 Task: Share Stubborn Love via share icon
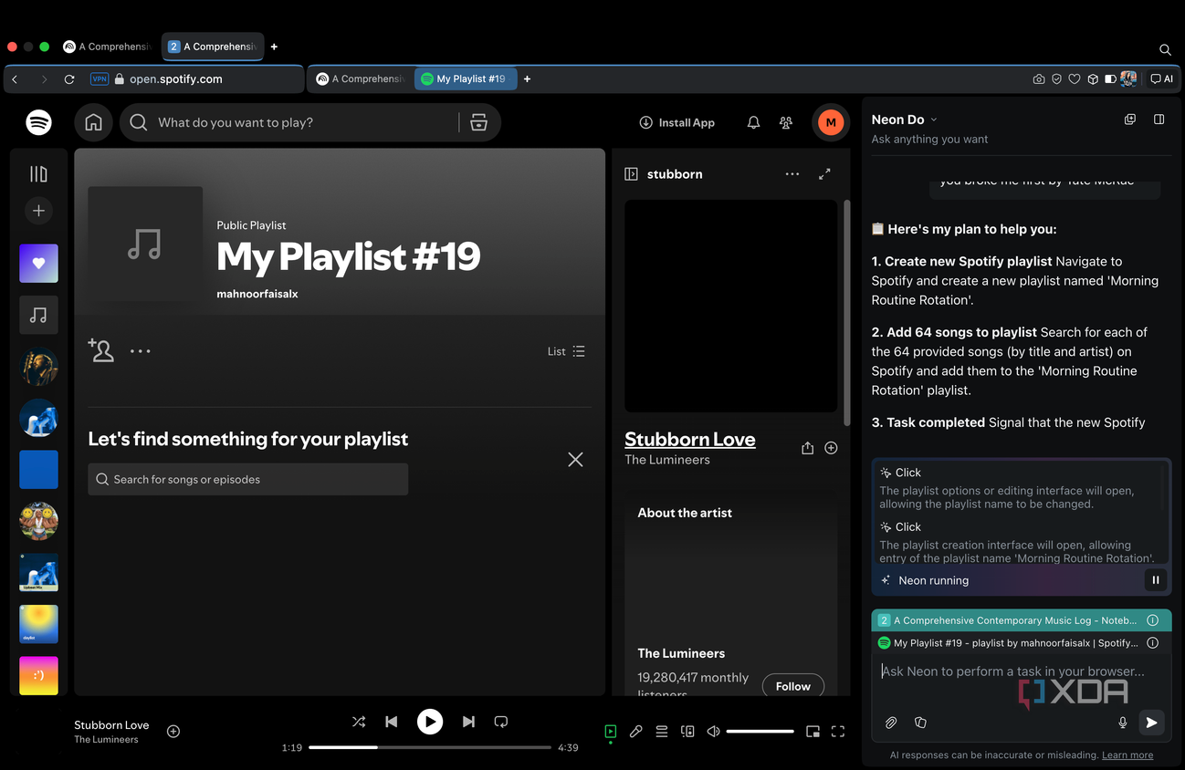807,448
